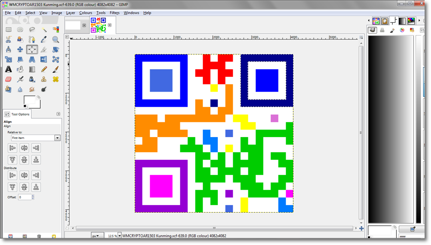The width and height of the screenshot is (431, 245).
Task: Select the Foreground Select tool
Action: coord(20,39)
